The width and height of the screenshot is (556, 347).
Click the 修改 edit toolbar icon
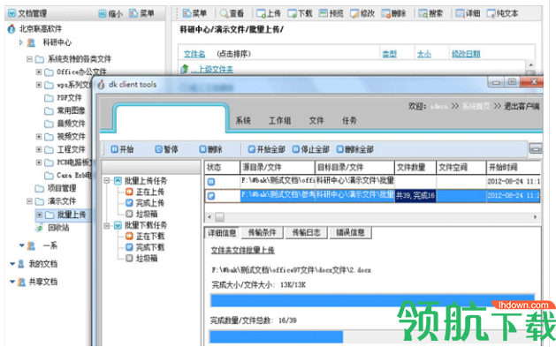(354, 13)
